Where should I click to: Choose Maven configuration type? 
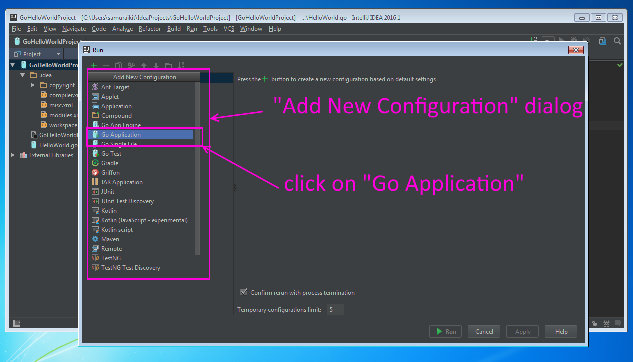pyautogui.click(x=140, y=239)
